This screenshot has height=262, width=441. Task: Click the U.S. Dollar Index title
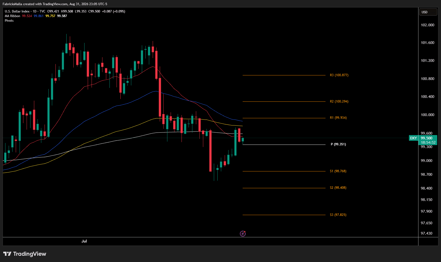coord(17,11)
